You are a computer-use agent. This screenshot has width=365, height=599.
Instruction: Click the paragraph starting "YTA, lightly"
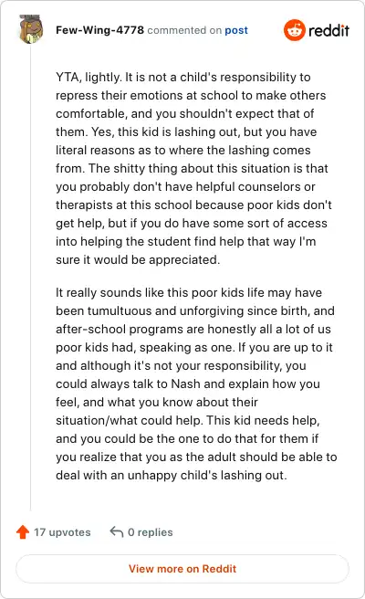(194, 168)
